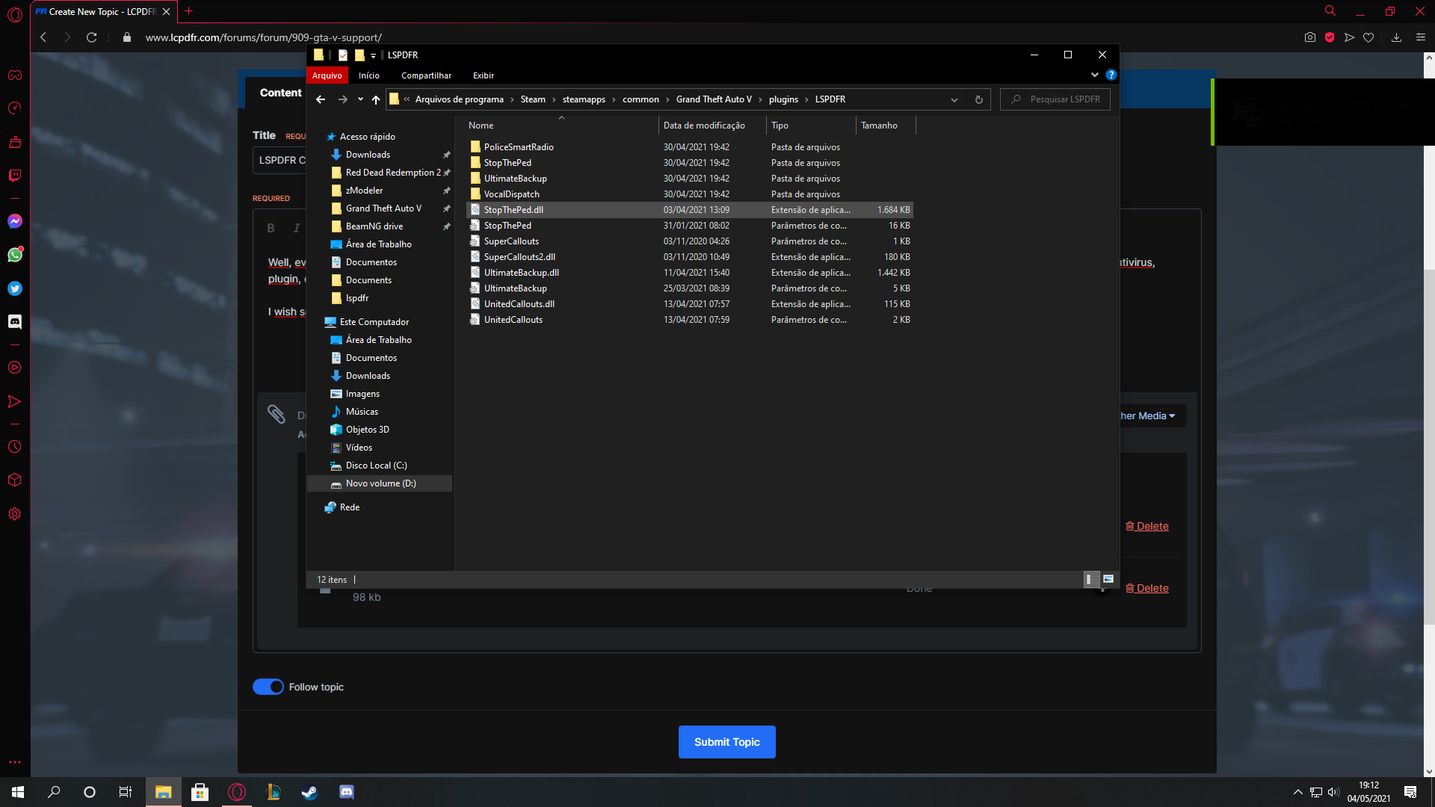This screenshot has height=807, width=1435.
Task: Open the Exibir ribbon tab
Action: point(483,75)
